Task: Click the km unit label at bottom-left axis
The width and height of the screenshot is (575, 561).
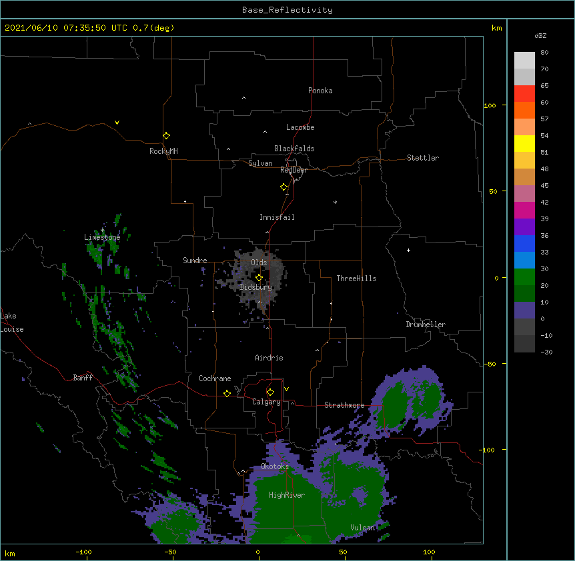Action: click(10, 553)
